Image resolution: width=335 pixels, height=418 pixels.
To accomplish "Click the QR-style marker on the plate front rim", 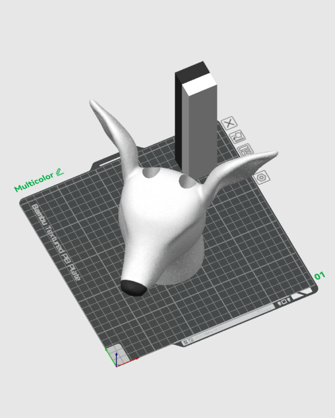I will (x=185, y=341).
